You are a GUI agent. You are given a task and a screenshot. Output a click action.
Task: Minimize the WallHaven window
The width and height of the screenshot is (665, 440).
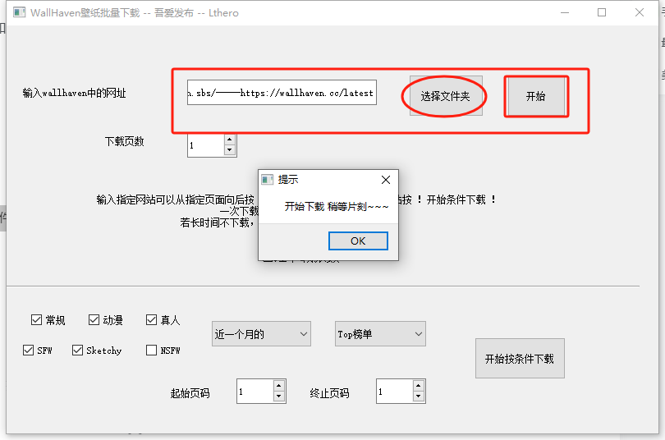[x=565, y=12]
